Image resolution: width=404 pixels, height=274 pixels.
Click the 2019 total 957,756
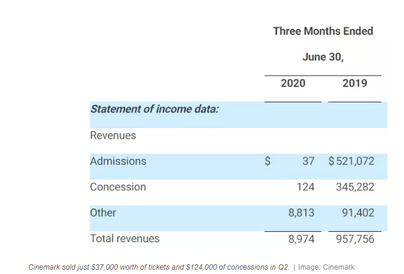355,239
